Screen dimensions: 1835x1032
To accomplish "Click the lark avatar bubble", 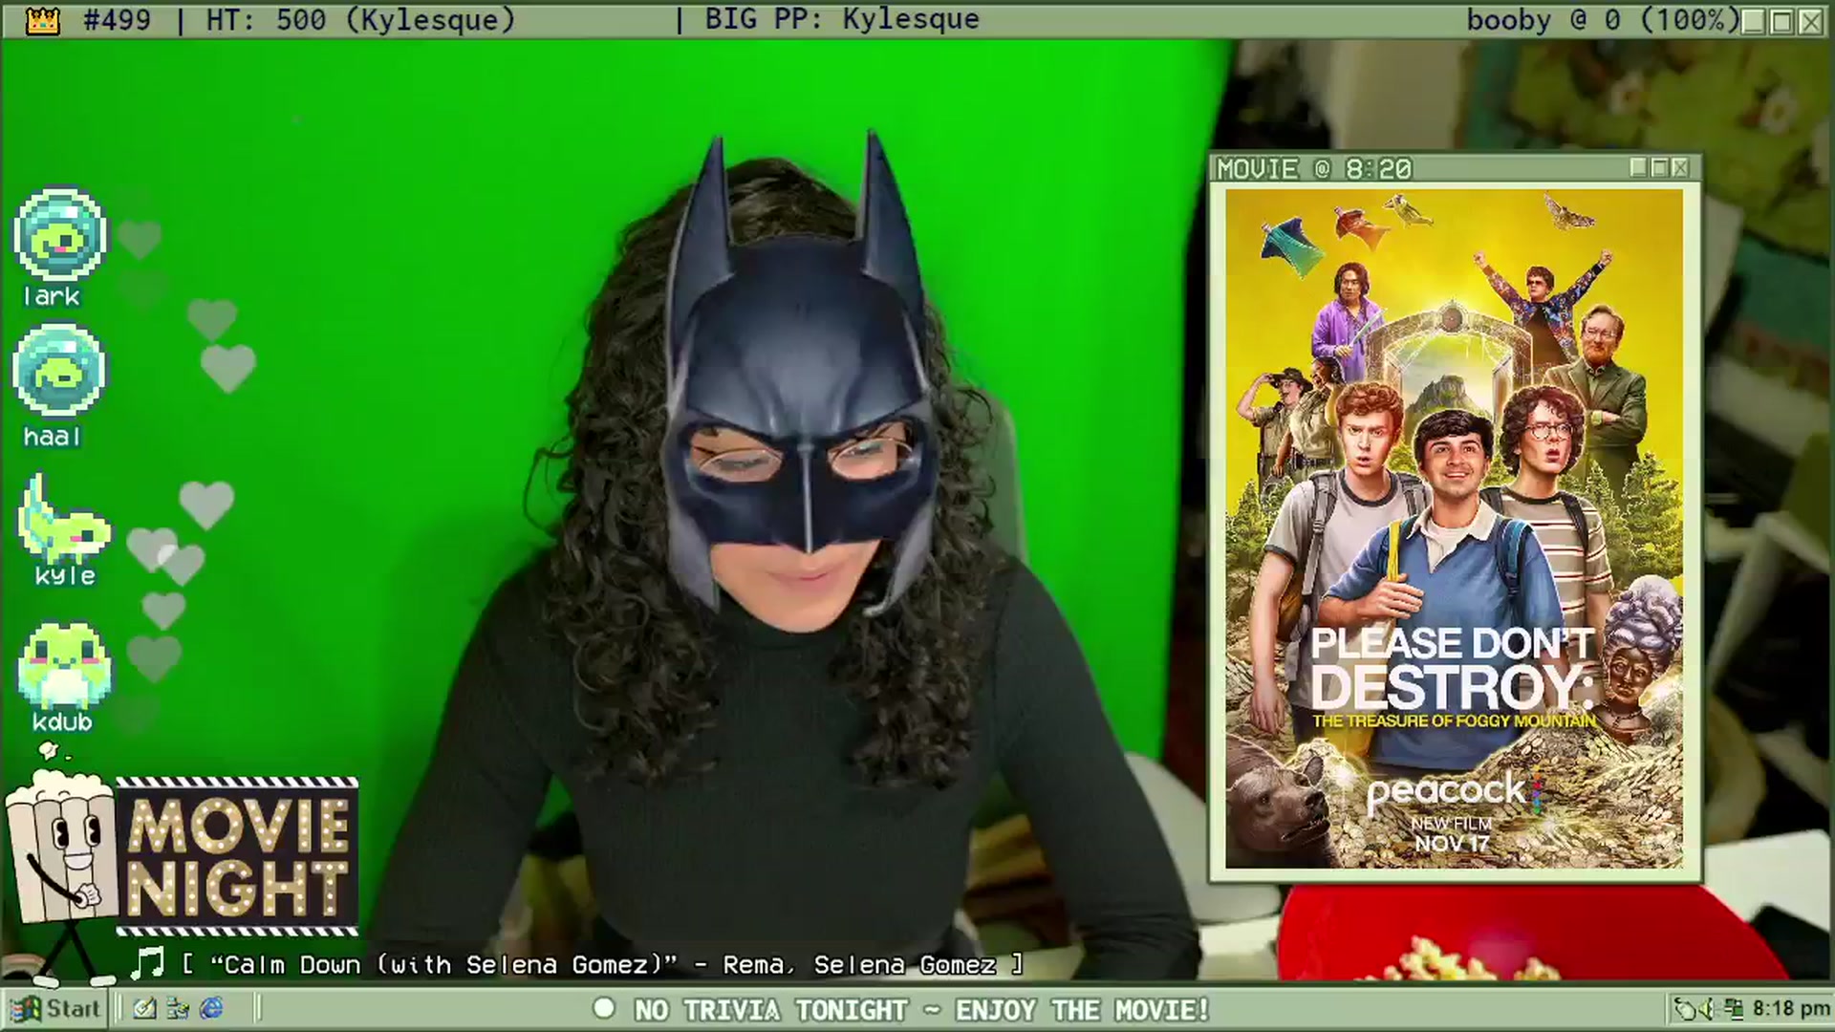I will point(59,235).
